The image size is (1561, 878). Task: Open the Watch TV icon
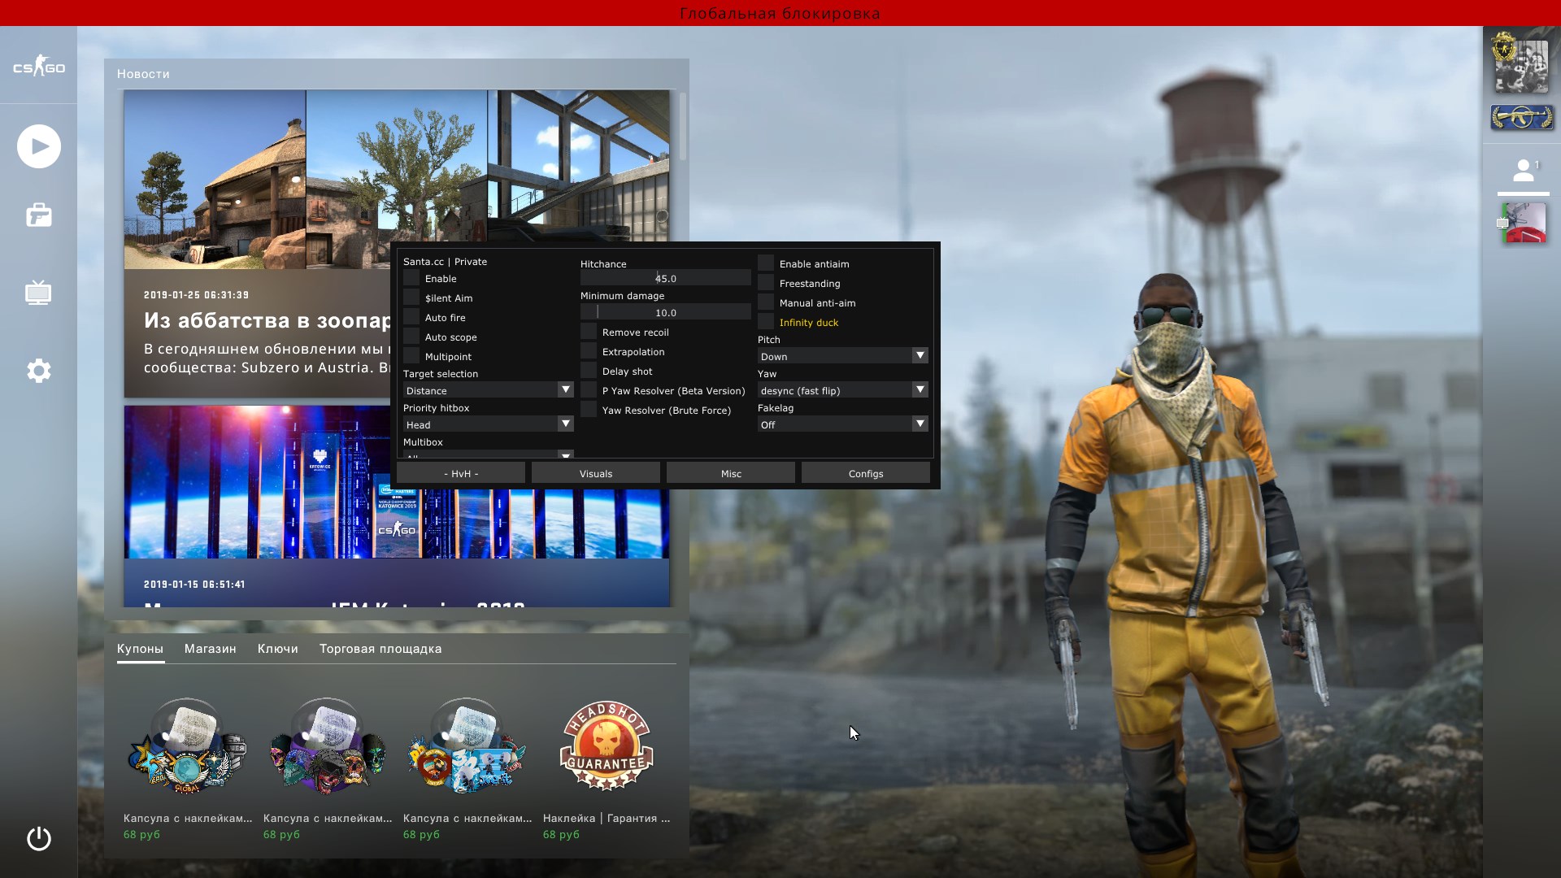point(39,293)
